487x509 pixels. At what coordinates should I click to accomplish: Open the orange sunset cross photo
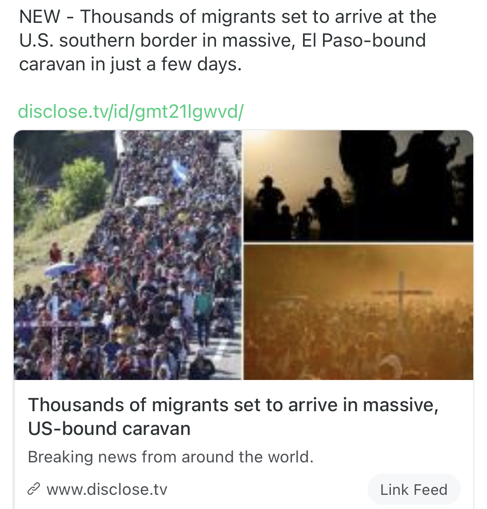pos(358,313)
